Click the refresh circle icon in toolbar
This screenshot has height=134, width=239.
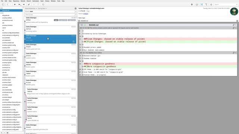coord(43,4)
